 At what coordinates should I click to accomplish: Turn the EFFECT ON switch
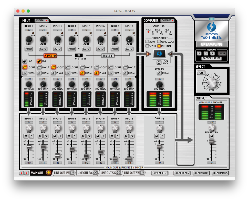(201, 73)
